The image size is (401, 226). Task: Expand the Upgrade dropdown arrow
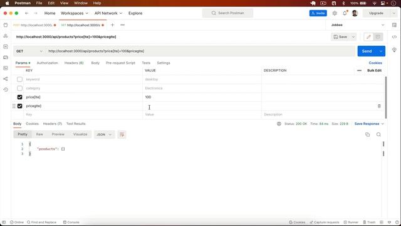pyautogui.click(x=393, y=13)
